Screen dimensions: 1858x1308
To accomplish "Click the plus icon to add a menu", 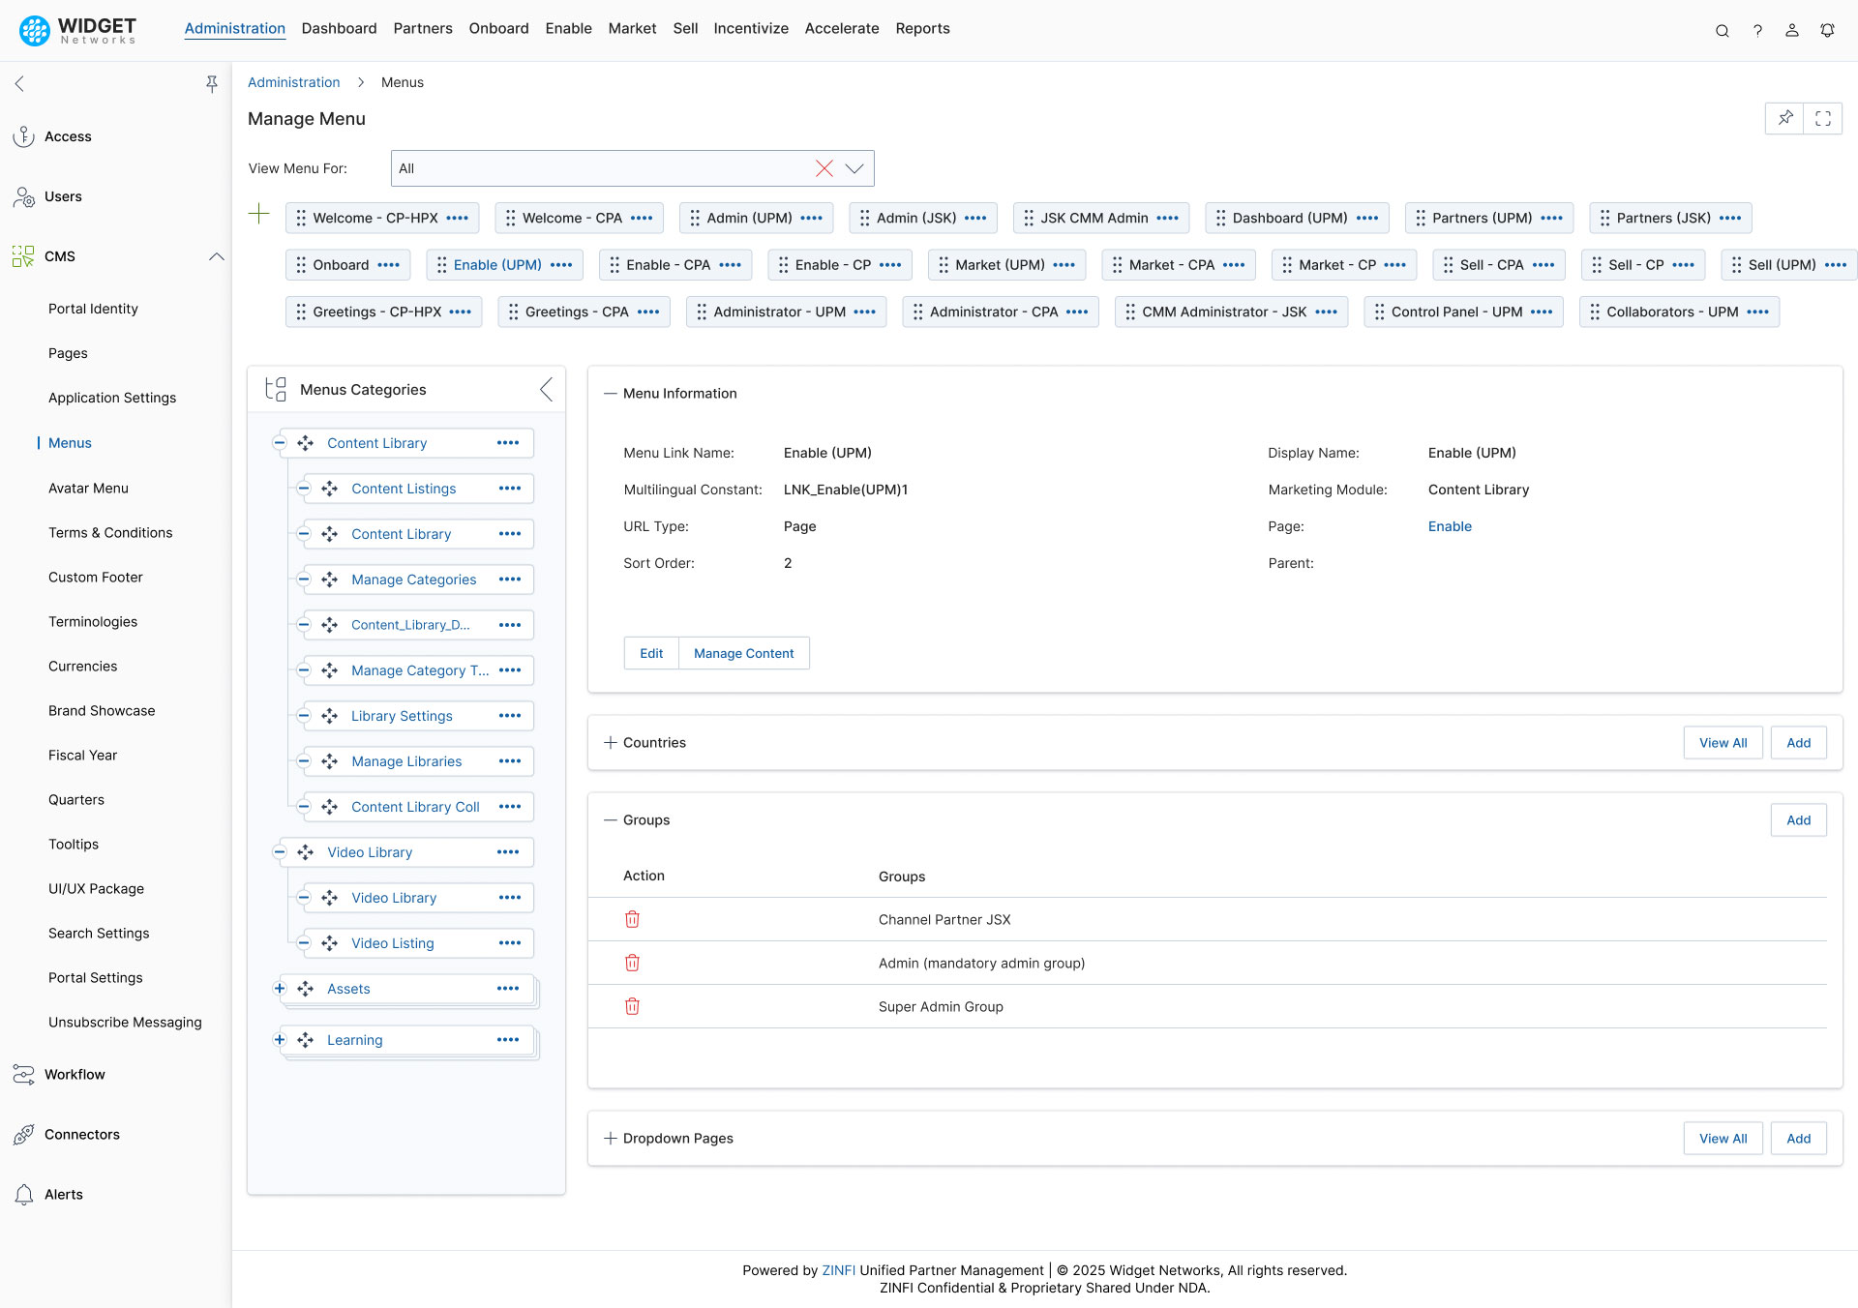I will click(258, 214).
